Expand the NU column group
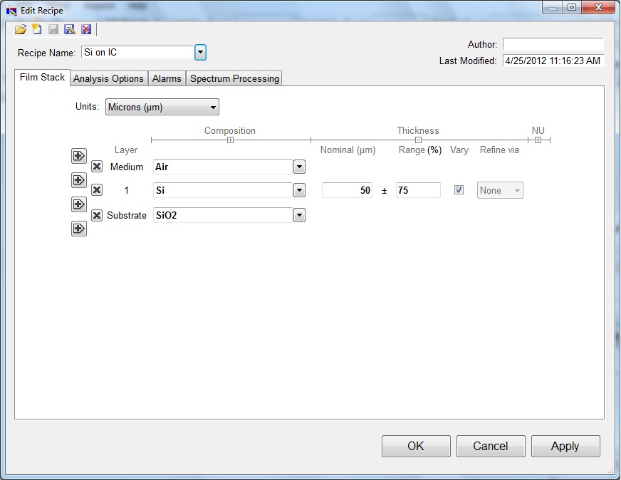Image resolution: width=621 pixels, height=480 pixels. point(538,140)
